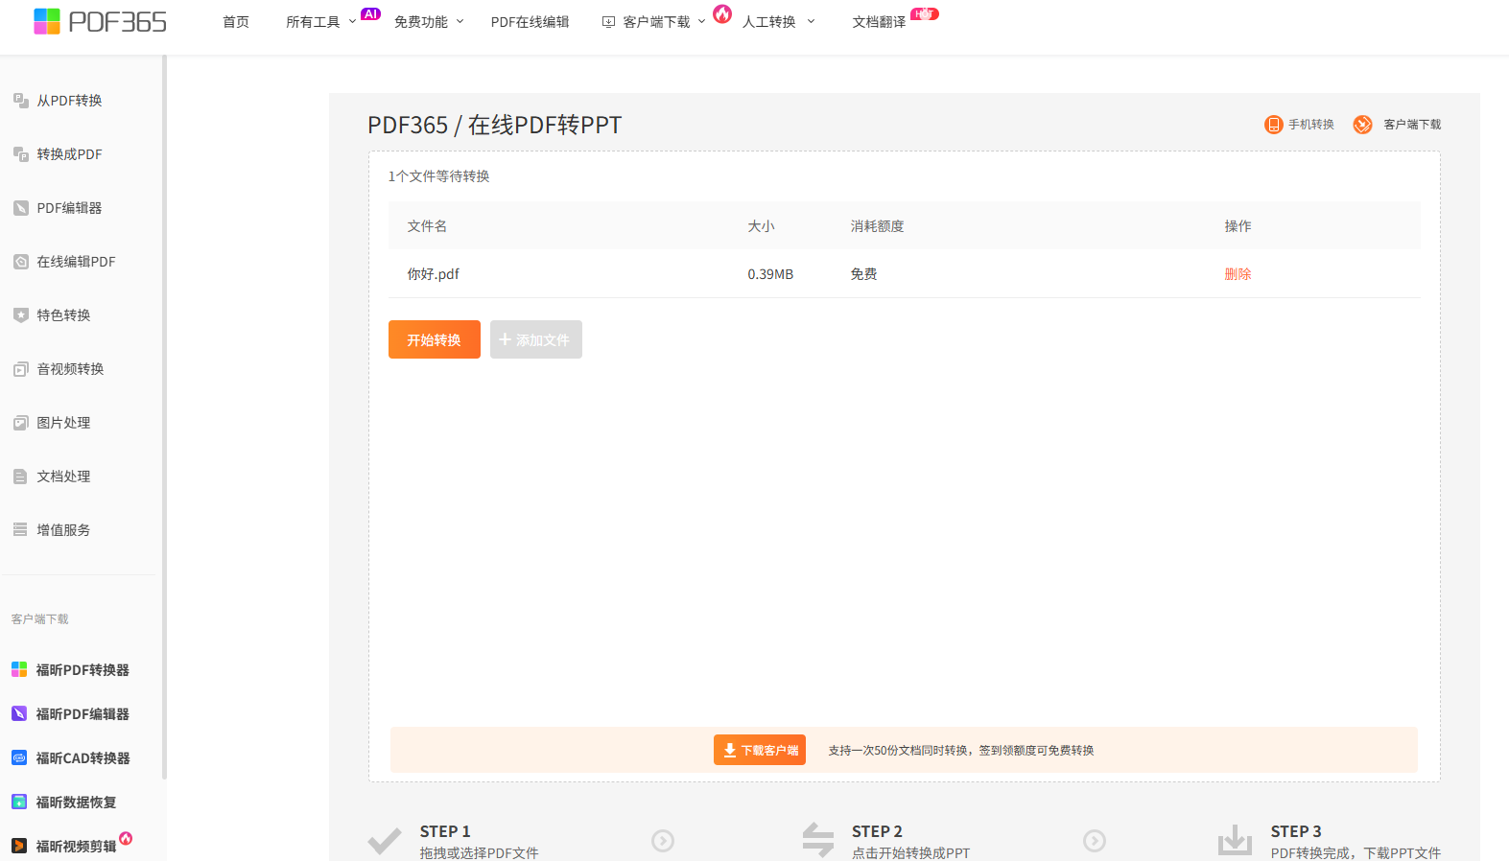This screenshot has width=1509, height=861.
Task: Click the 福昕CAD转换器 app icon
Action: (x=19, y=757)
